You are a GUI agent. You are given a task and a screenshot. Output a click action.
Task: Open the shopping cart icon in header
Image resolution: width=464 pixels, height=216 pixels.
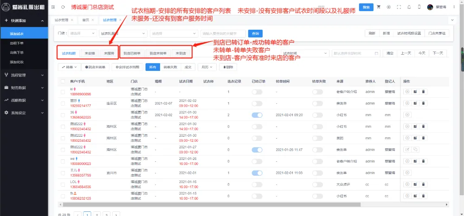click(x=378, y=7)
